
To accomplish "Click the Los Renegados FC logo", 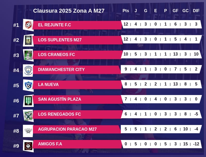I will pyautogui.click(x=28, y=115).
